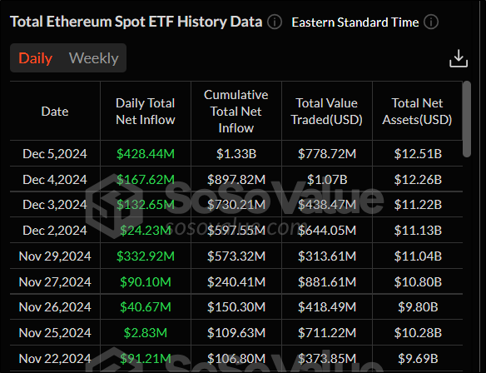Click the Eastern Standard Time label
This screenshot has height=373, width=486.
click(355, 22)
